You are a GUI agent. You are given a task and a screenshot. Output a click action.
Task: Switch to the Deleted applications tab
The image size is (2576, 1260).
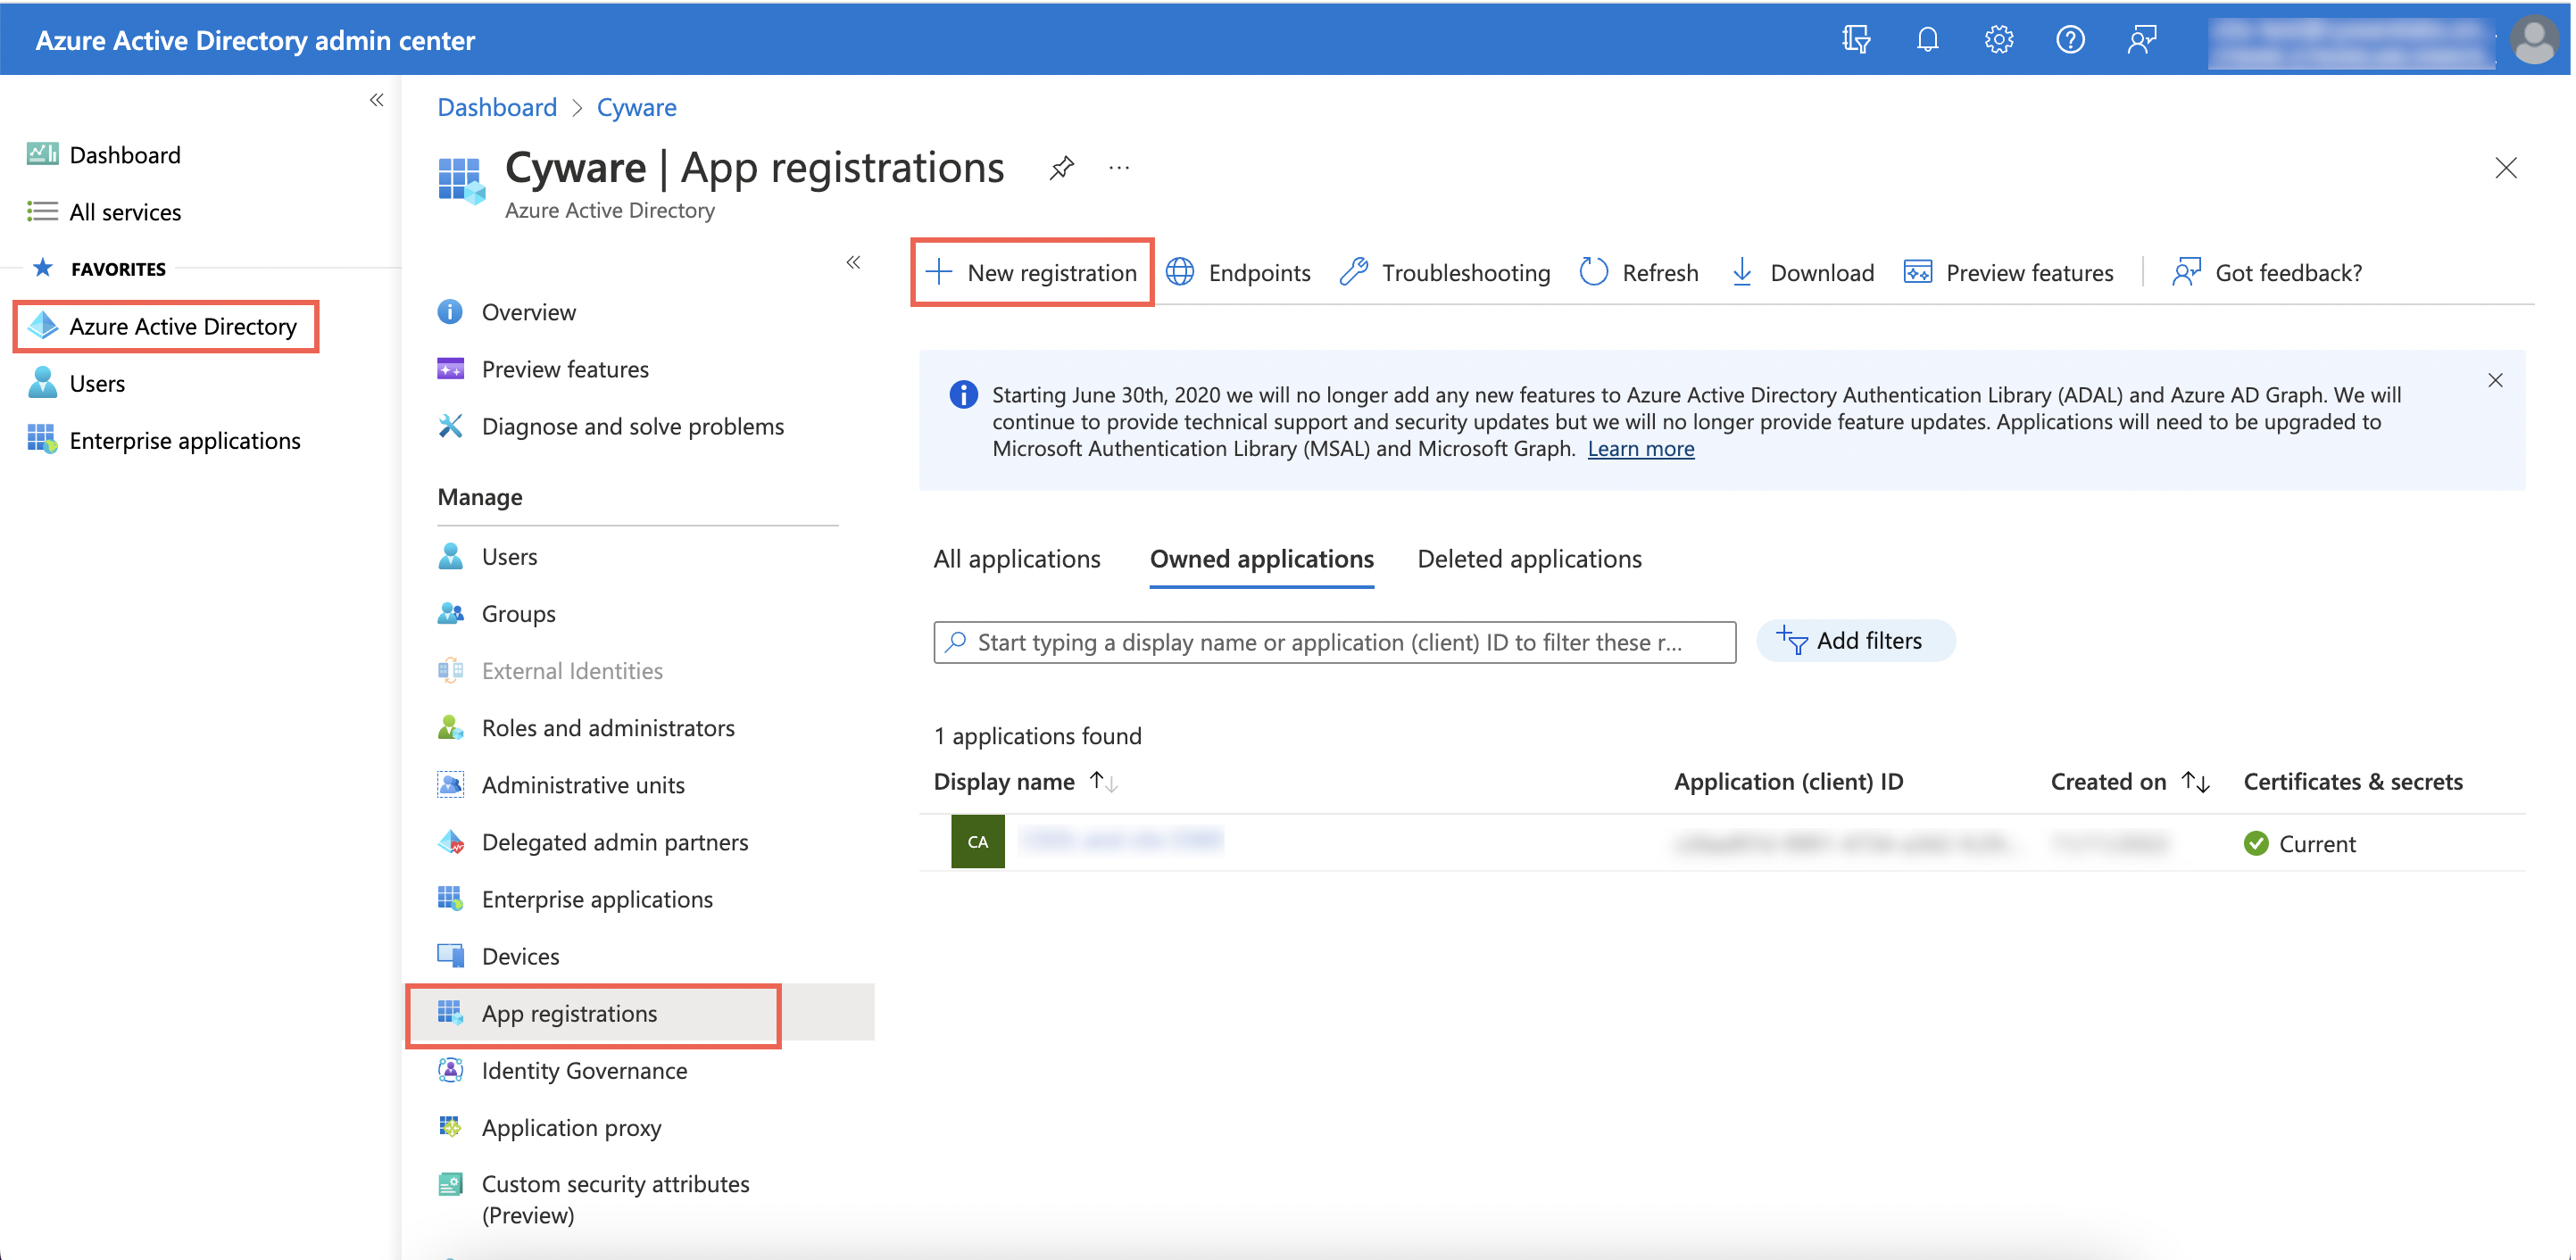tap(1529, 558)
